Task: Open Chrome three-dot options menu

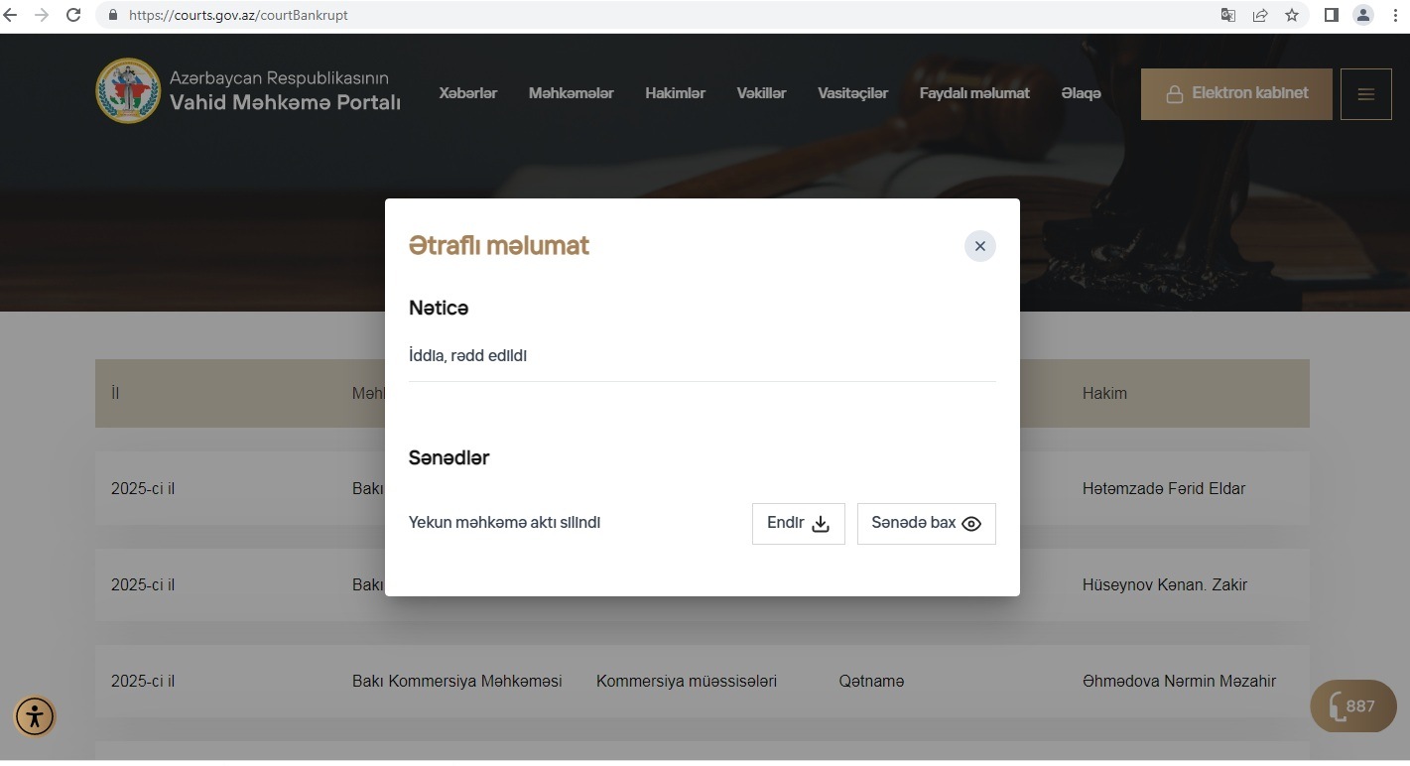Action: point(1395,15)
